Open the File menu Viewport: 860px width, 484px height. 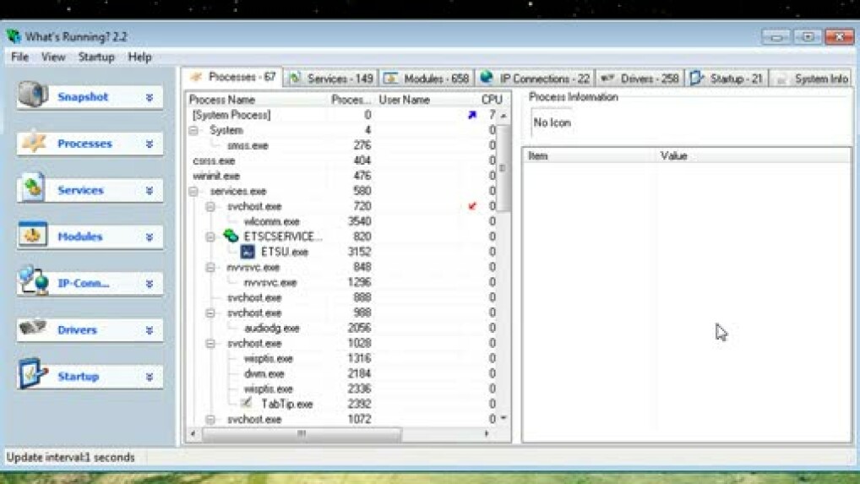(x=19, y=57)
